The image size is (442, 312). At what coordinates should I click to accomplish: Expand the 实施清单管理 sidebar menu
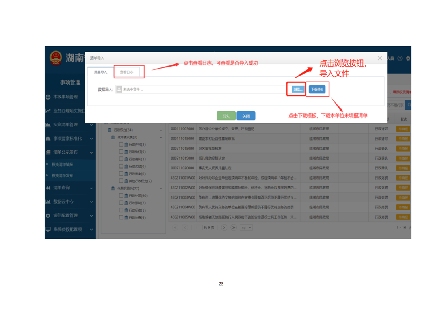click(x=91, y=125)
